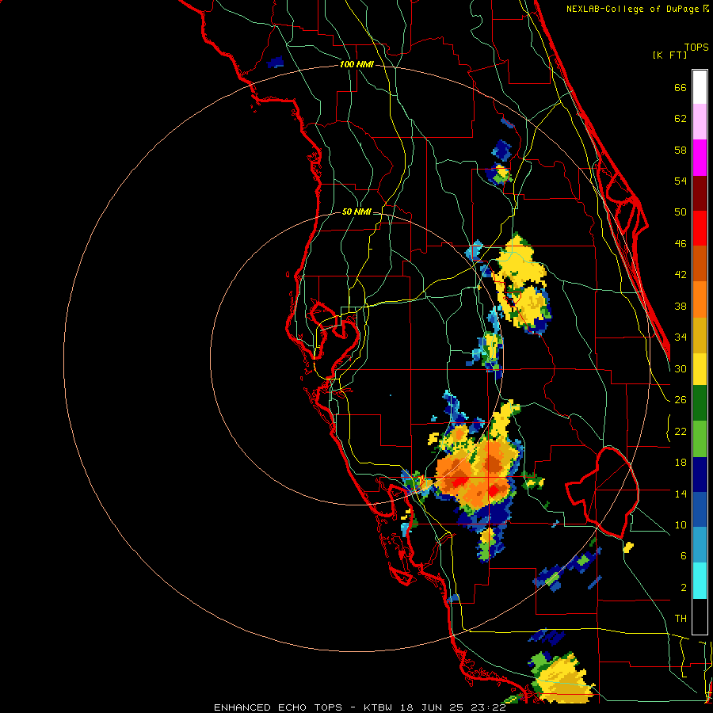Click the '23:22' timestamp in caption
The image size is (713, 713).
tap(488, 707)
